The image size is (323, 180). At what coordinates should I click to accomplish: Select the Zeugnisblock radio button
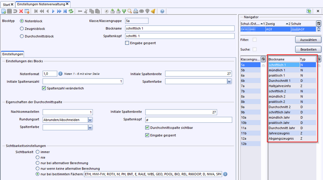coord(22,28)
